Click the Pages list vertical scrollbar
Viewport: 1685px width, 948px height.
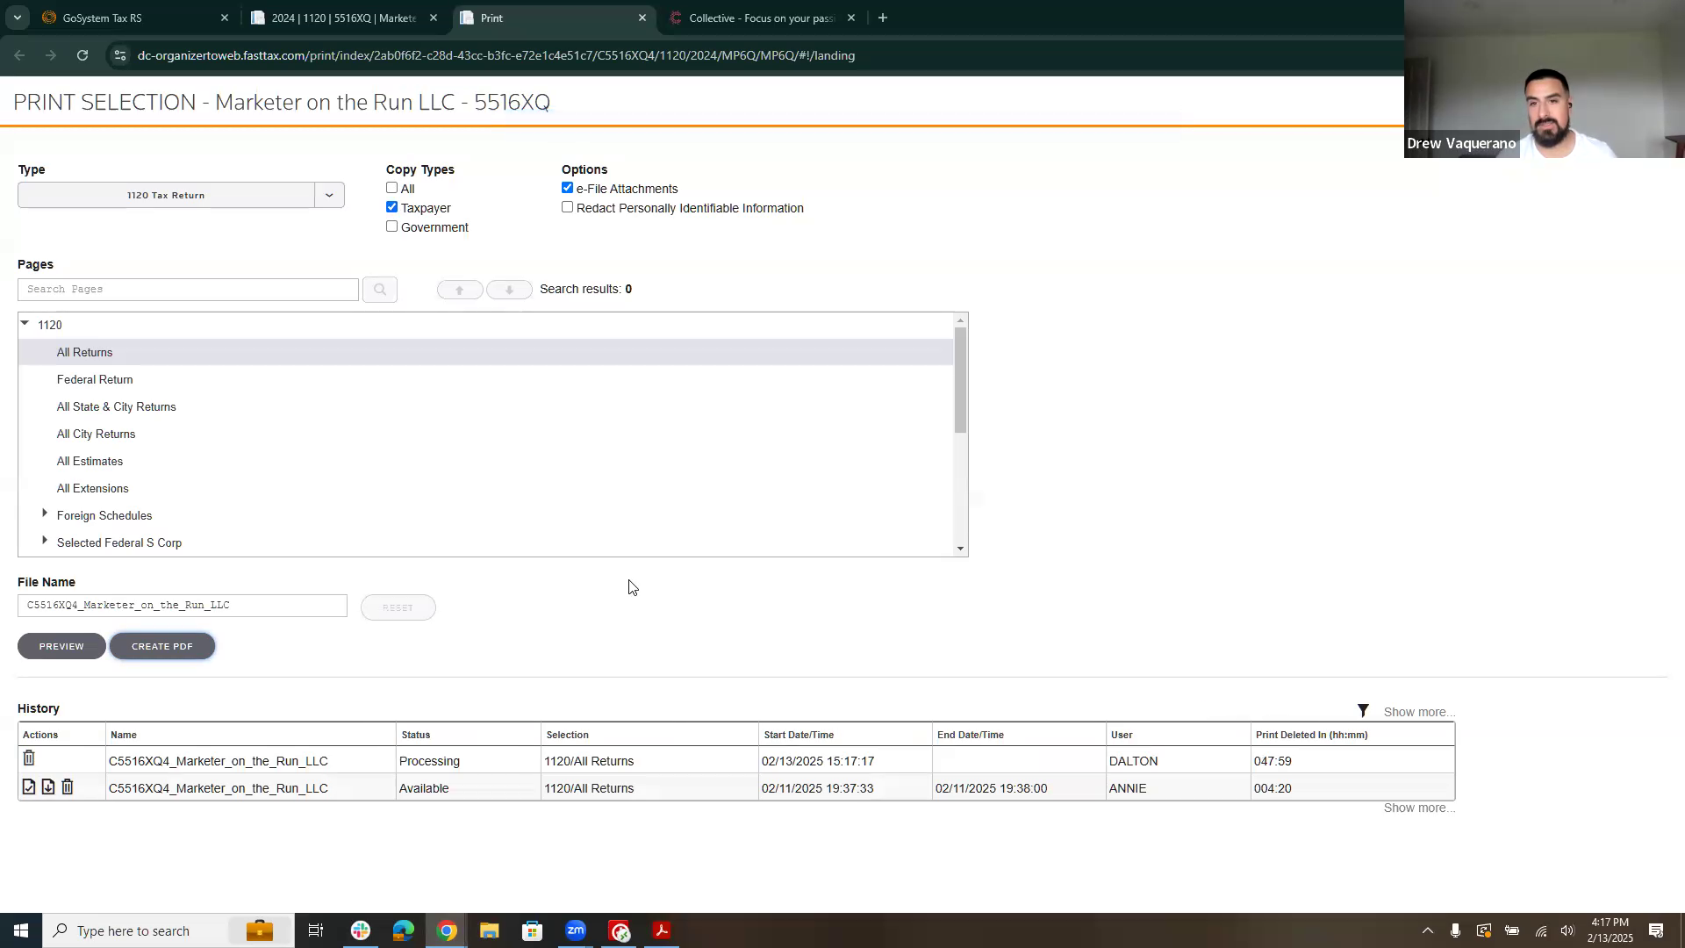(961, 380)
